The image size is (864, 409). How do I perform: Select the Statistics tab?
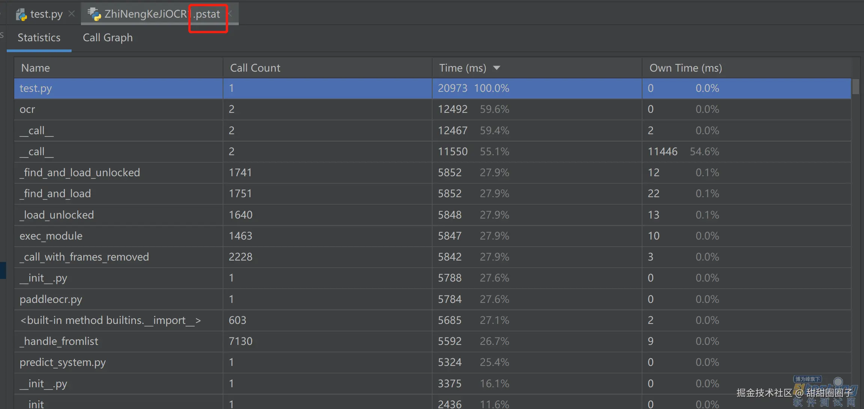tap(39, 37)
